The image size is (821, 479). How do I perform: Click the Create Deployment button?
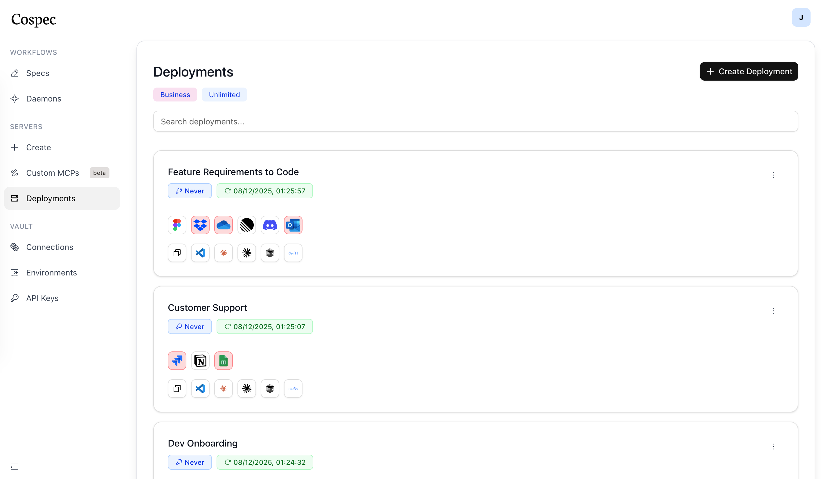[x=749, y=71]
